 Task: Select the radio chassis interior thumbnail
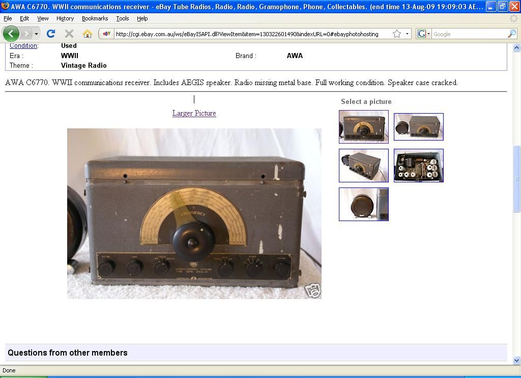click(419, 166)
